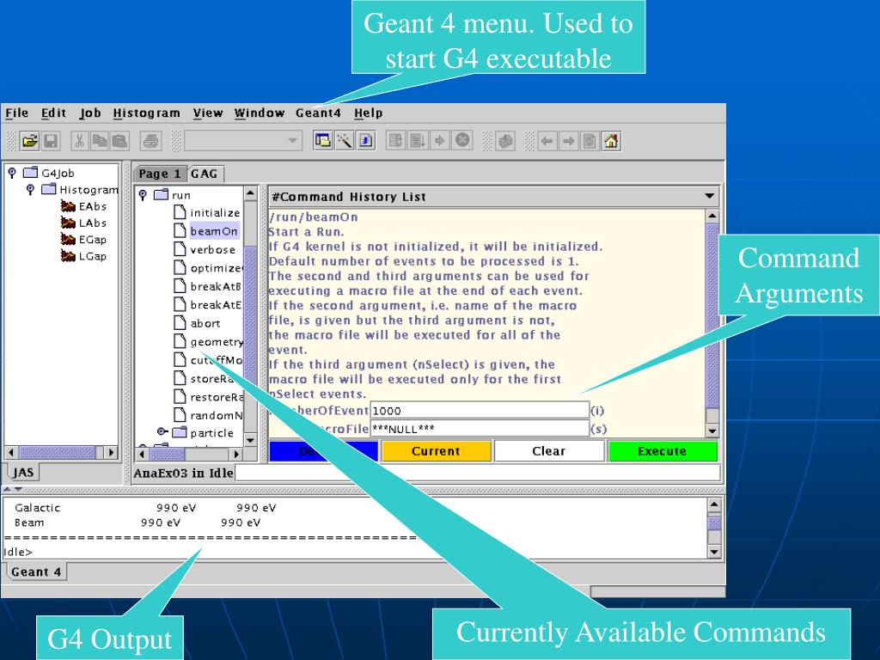Select the EAbs histogram icon

click(68, 206)
